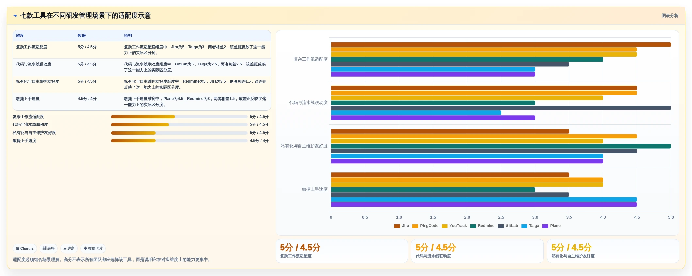Toggle the Plane legend item

coord(551,226)
